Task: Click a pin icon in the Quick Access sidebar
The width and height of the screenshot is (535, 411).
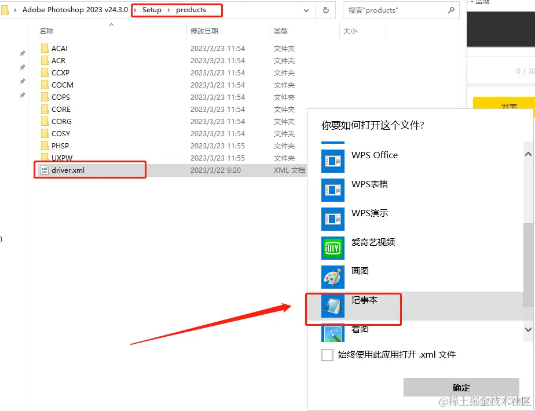Action: (x=22, y=53)
